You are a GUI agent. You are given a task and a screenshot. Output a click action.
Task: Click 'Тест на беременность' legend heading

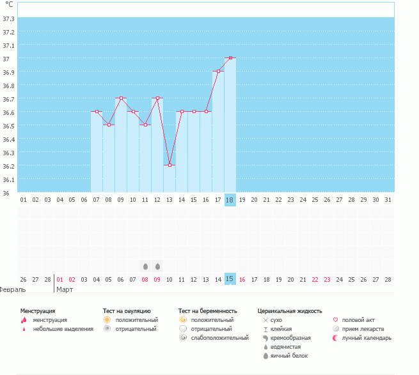tap(208, 311)
